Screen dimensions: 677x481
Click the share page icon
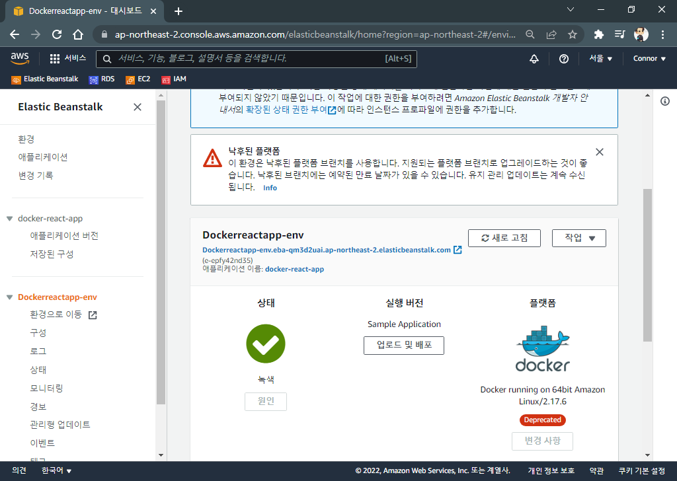[x=551, y=34]
